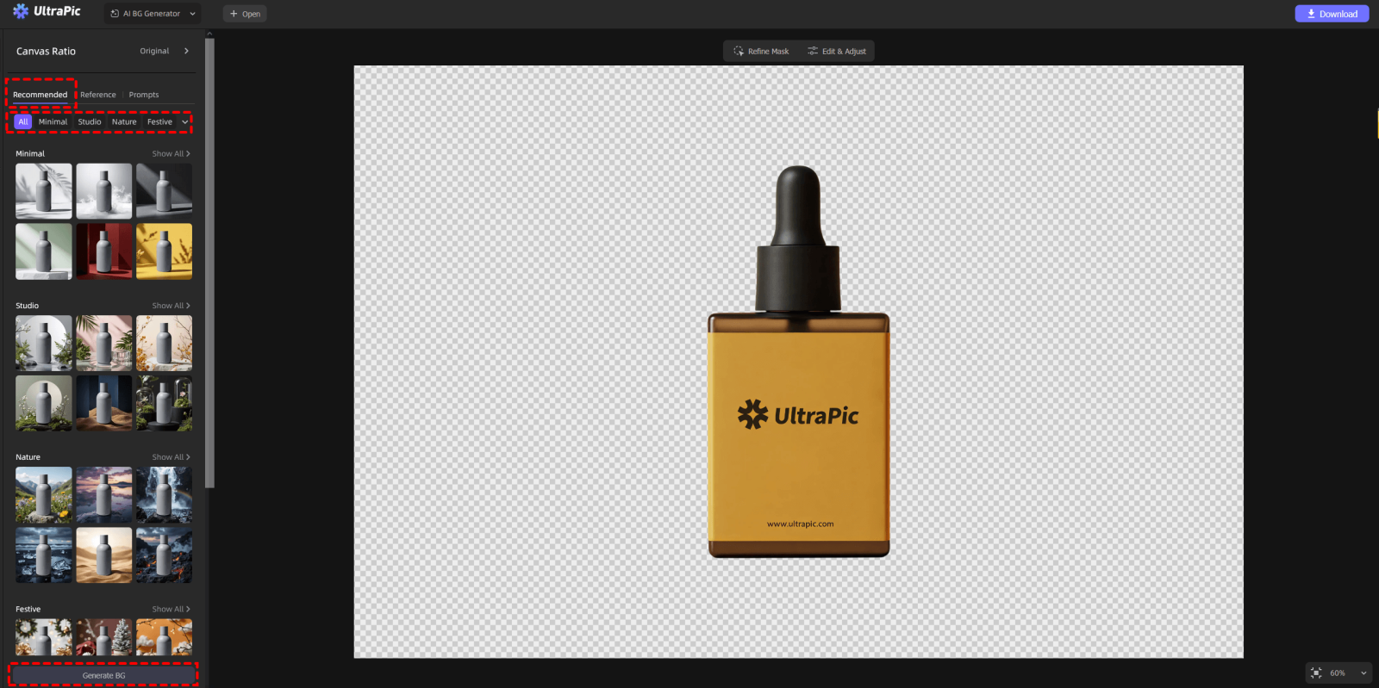
Task: Choose the red Minimal background thumbnail
Action: 103,251
